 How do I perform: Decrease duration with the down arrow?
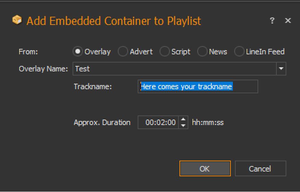[184, 125]
